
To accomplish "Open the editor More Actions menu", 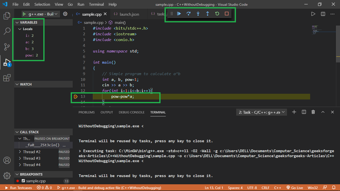I will tap(332, 14).
